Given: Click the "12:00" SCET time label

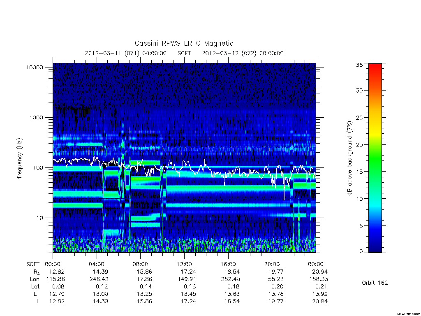Looking at the screenshot, I should [x=184, y=264].
